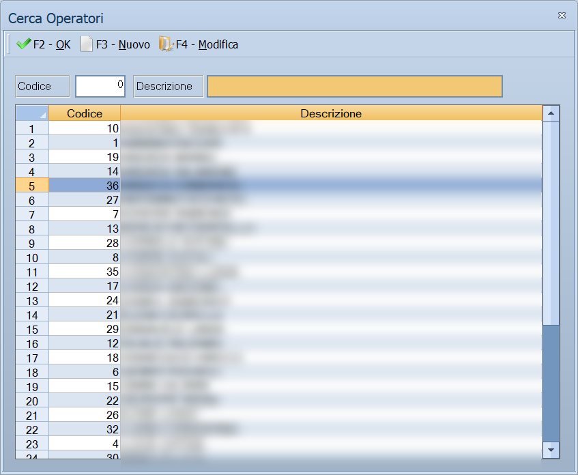
Task: Click the Codice cell with value 36
Action: click(x=85, y=186)
